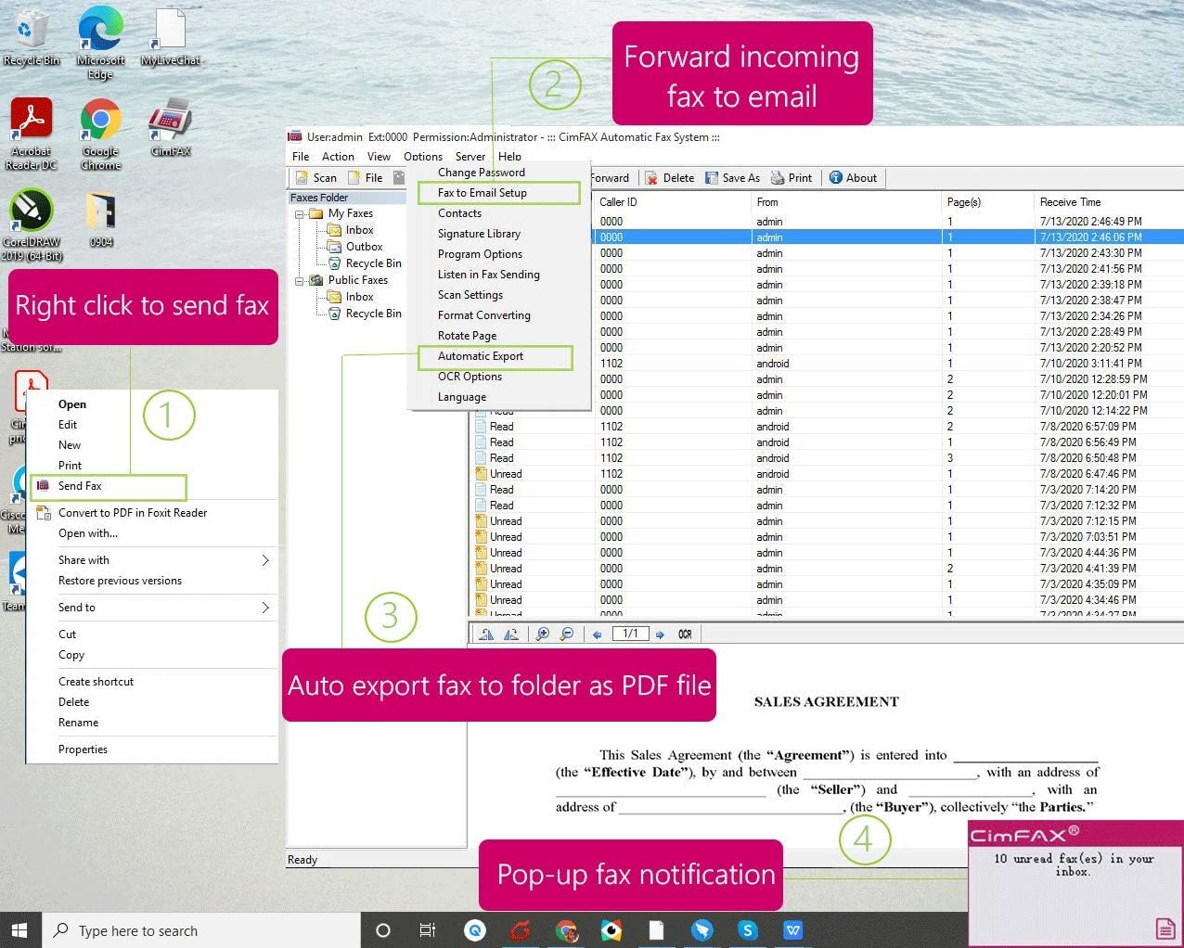Choose Automatic Export from the Options menu
The height and width of the screenshot is (948, 1184).
tap(480, 356)
